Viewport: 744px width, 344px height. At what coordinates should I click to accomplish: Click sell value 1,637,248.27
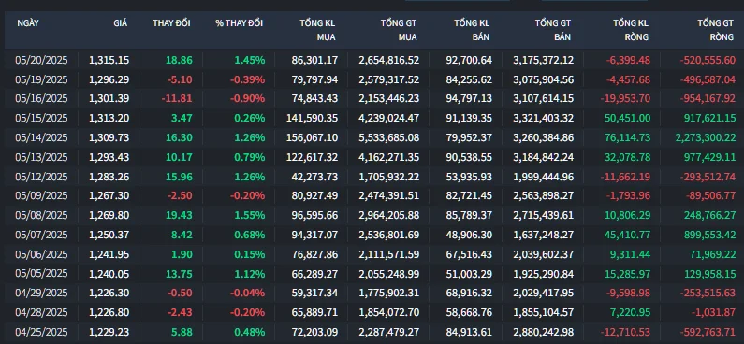(x=544, y=235)
